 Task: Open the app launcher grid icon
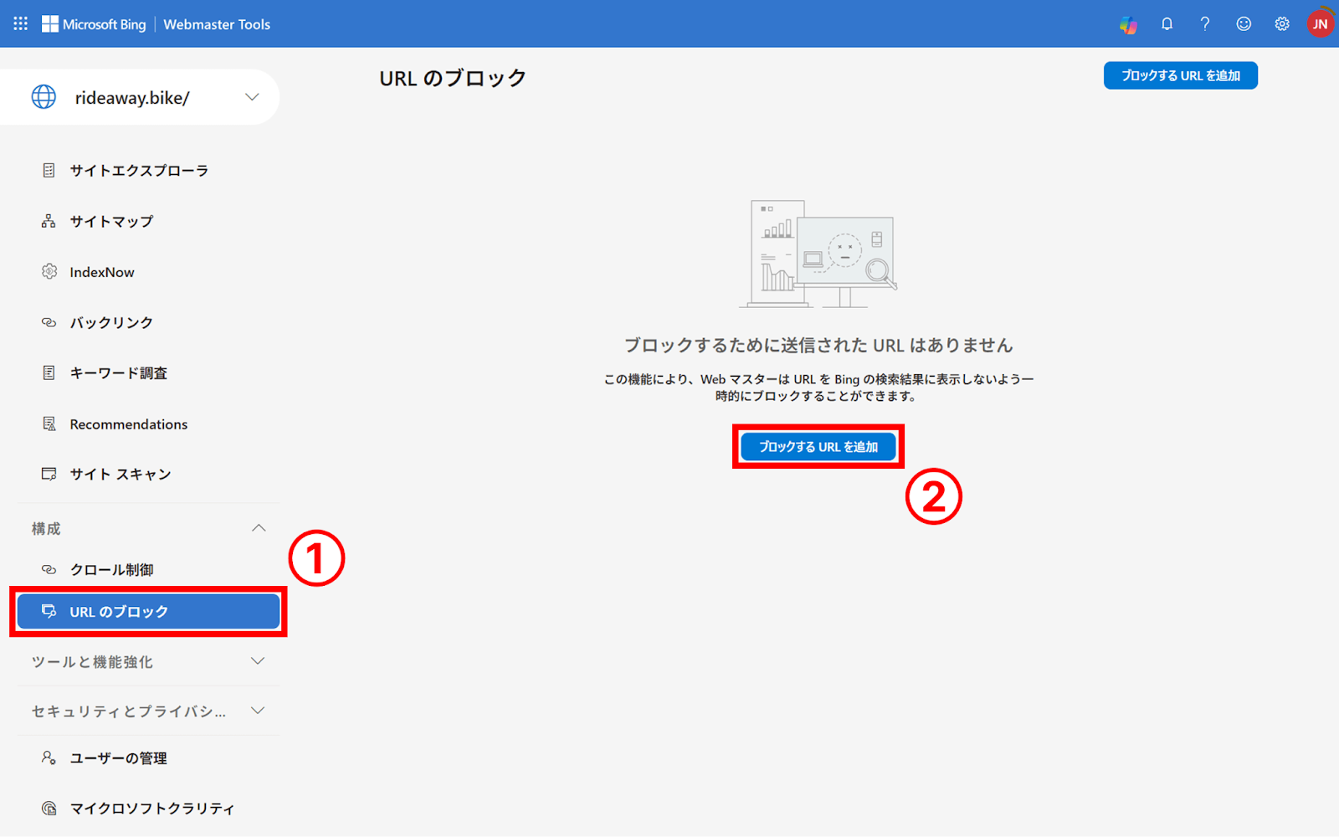pyautogui.click(x=19, y=23)
